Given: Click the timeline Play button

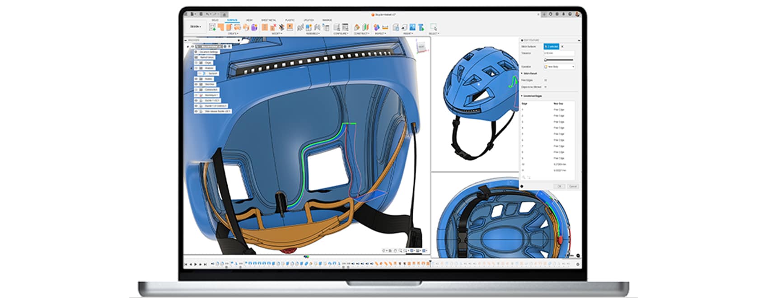Looking at the screenshot, I should [196, 264].
